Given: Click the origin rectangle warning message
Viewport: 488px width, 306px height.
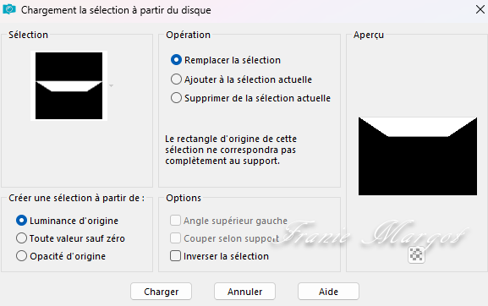Looking at the screenshot, I should (231, 150).
